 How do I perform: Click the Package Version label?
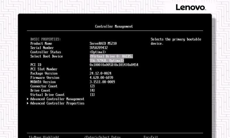coord(44,73)
